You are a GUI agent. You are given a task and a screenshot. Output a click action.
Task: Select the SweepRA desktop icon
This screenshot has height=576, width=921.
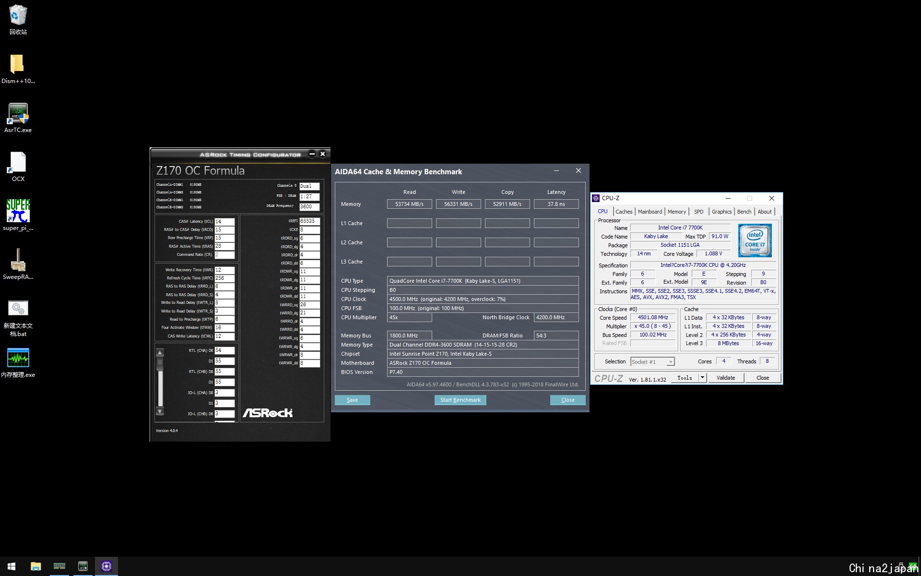click(18, 264)
